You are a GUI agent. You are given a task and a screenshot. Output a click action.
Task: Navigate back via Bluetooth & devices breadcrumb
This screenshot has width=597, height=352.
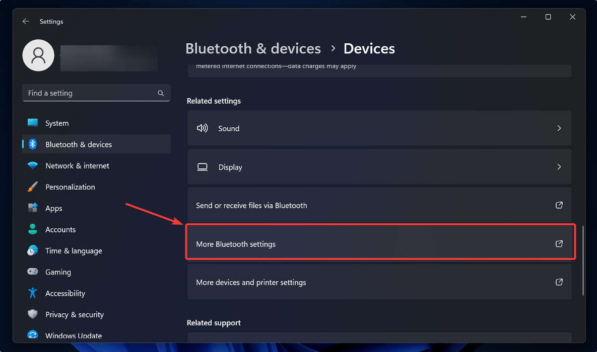pos(253,48)
